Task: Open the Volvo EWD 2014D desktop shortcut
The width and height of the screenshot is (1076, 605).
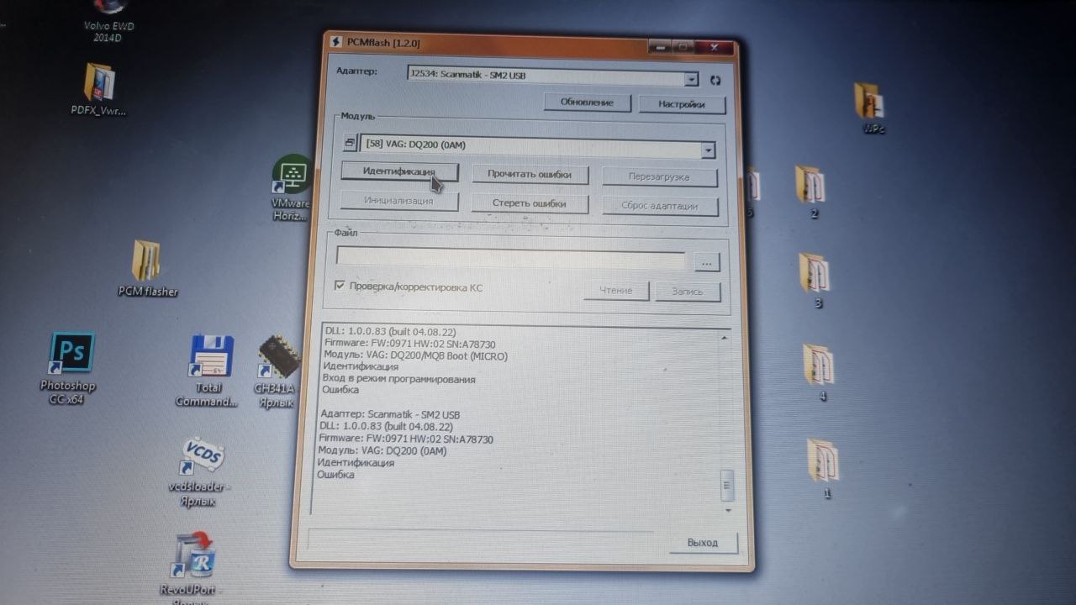Action: [108, 20]
